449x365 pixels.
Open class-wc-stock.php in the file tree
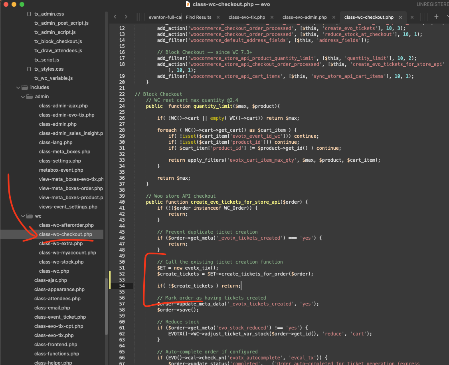tap(61, 262)
